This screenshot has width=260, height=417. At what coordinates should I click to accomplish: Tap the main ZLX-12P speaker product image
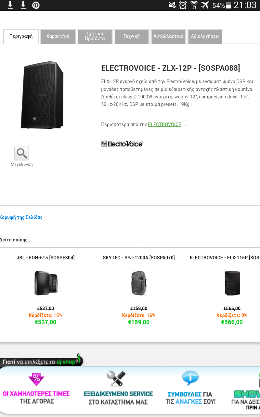42,94
